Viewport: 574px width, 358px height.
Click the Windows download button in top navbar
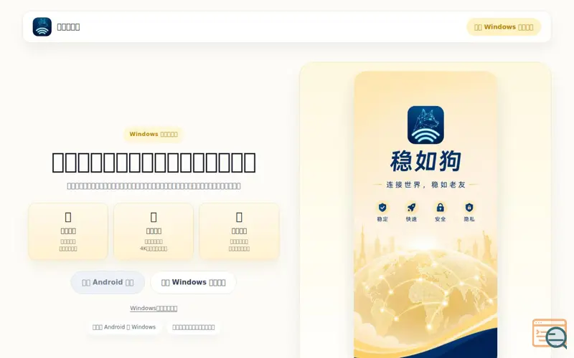click(x=504, y=27)
